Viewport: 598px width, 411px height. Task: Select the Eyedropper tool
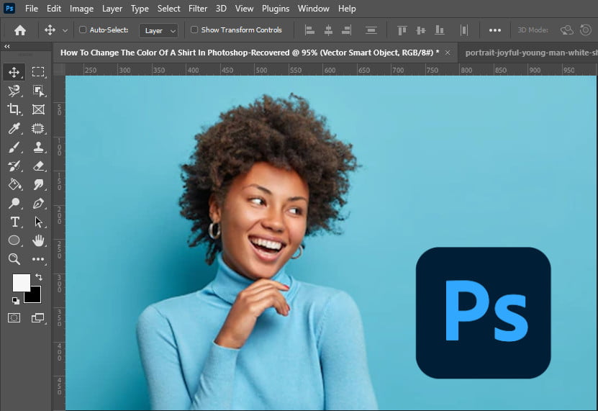coord(14,128)
